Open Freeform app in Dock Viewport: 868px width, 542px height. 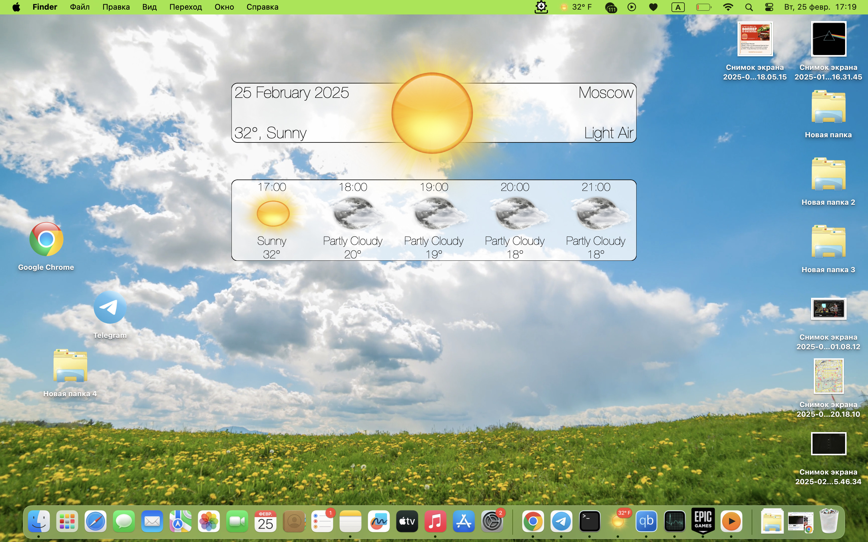[379, 521]
